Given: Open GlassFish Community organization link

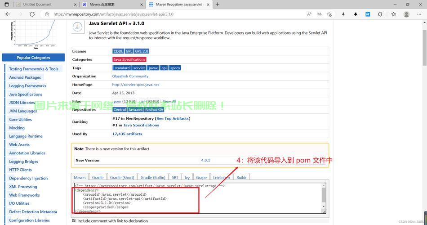Looking at the screenshot, I should tap(130, 76).
